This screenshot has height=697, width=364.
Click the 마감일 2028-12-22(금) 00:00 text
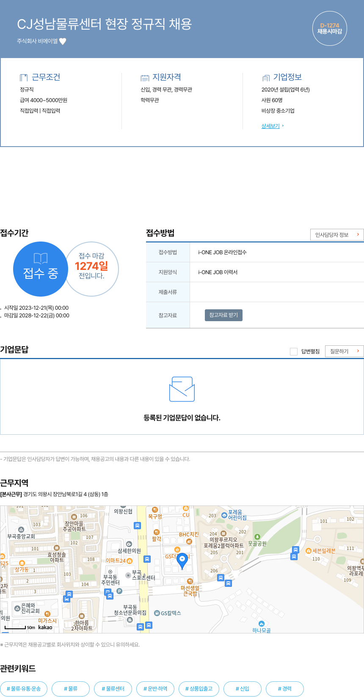pos(37,316)
